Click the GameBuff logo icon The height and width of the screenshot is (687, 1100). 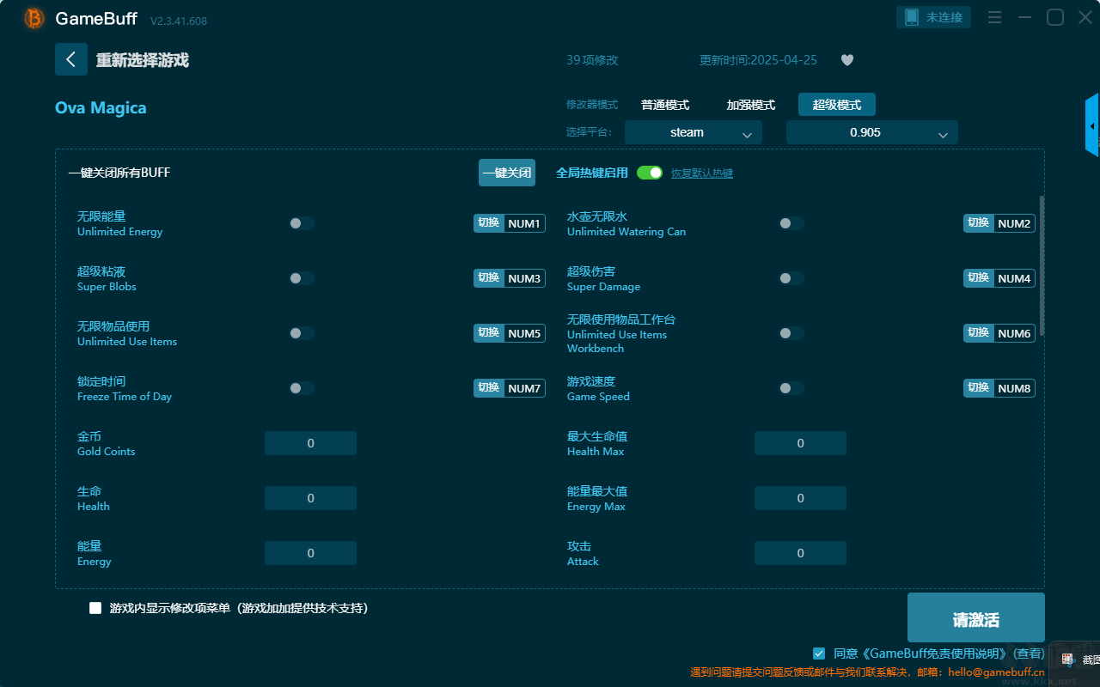click(34, 18)
